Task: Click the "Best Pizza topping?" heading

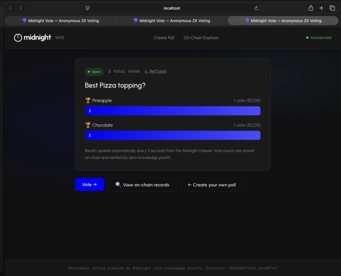Action: pyautogui.click(x=115, y=85)
